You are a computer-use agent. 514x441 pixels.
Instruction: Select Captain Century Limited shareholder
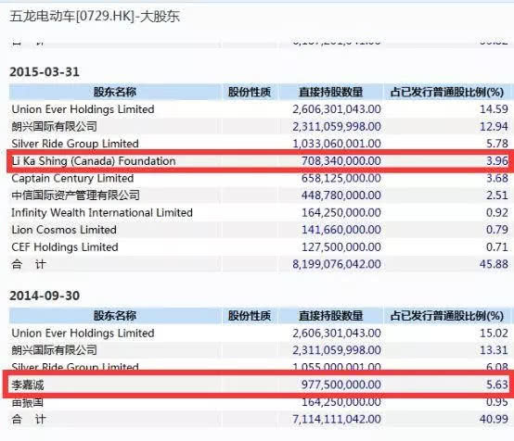point(72,179)
